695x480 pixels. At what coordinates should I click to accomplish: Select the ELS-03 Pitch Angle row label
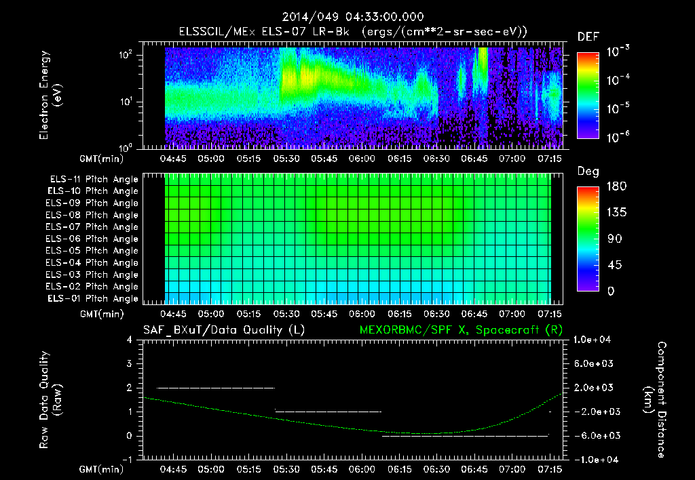(92, 275)
